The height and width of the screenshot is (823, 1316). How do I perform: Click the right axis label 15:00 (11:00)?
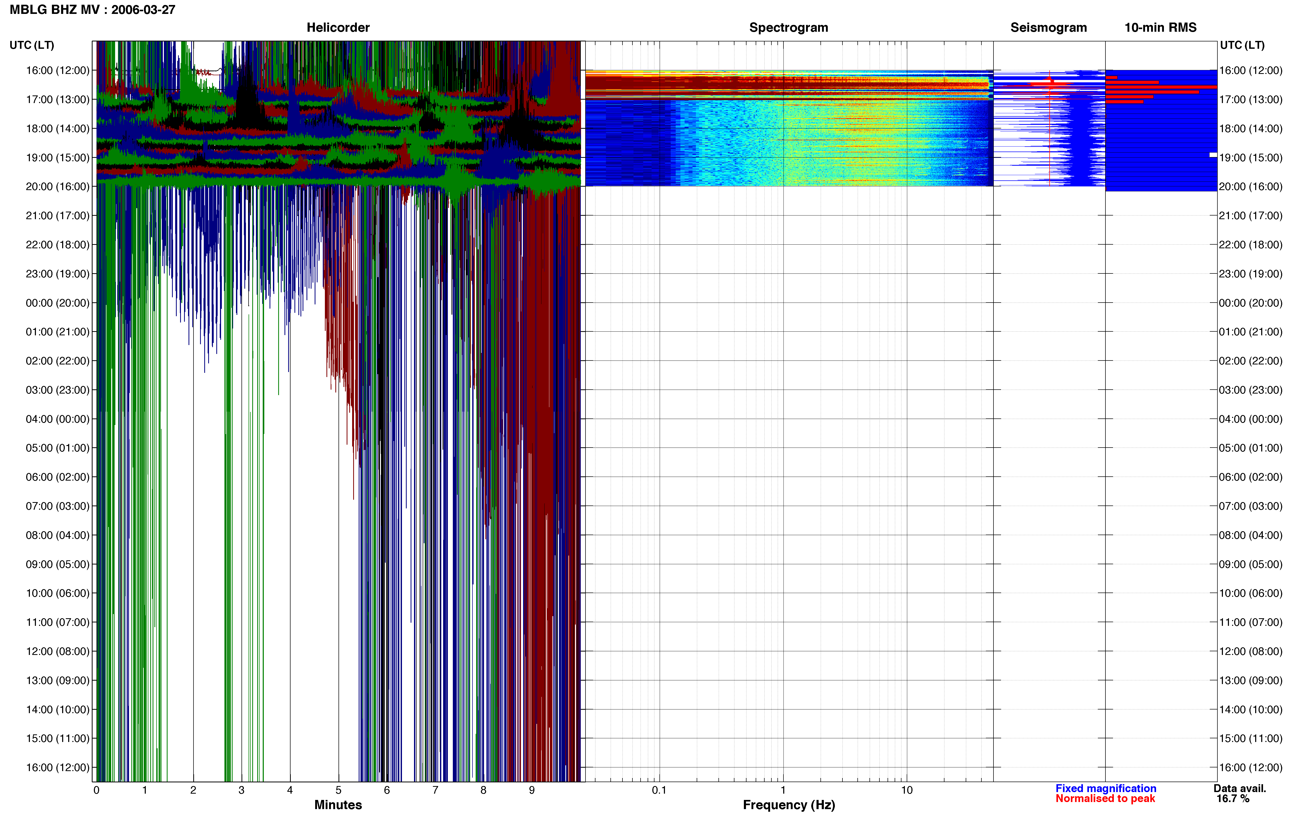coord(1251,739)
